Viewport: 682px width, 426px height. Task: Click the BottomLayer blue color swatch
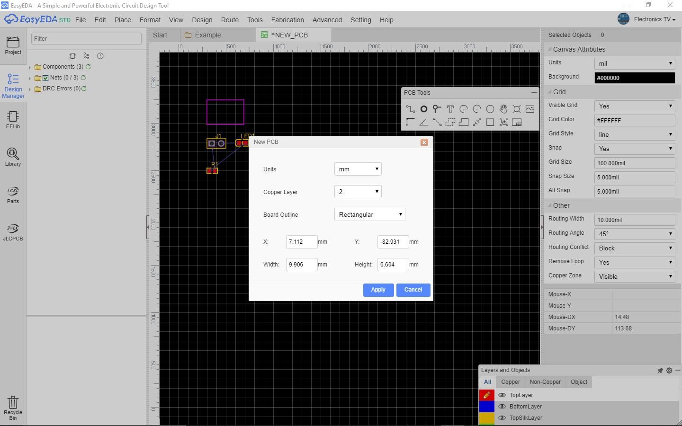(x=487, y=407)
